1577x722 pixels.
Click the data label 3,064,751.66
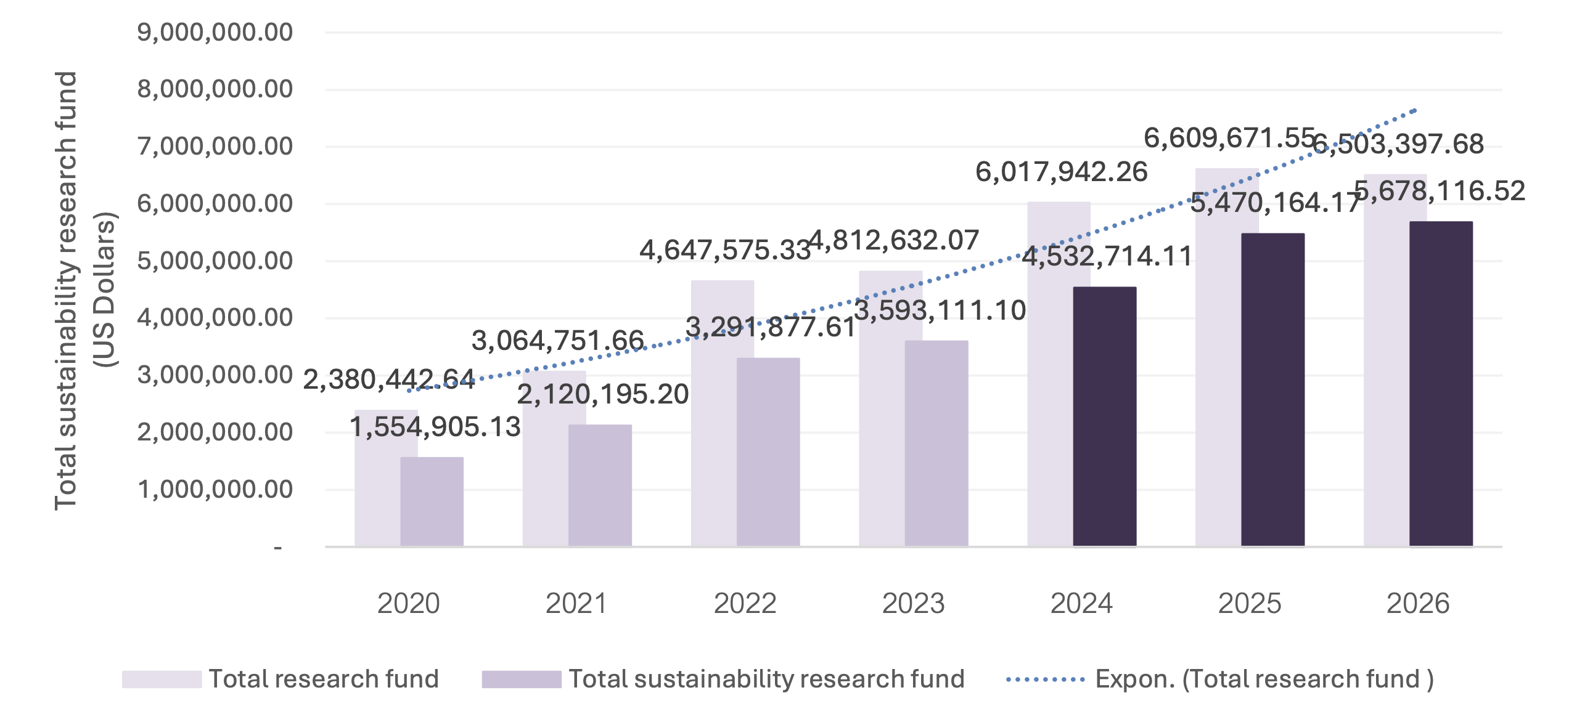tap(558, 340)
